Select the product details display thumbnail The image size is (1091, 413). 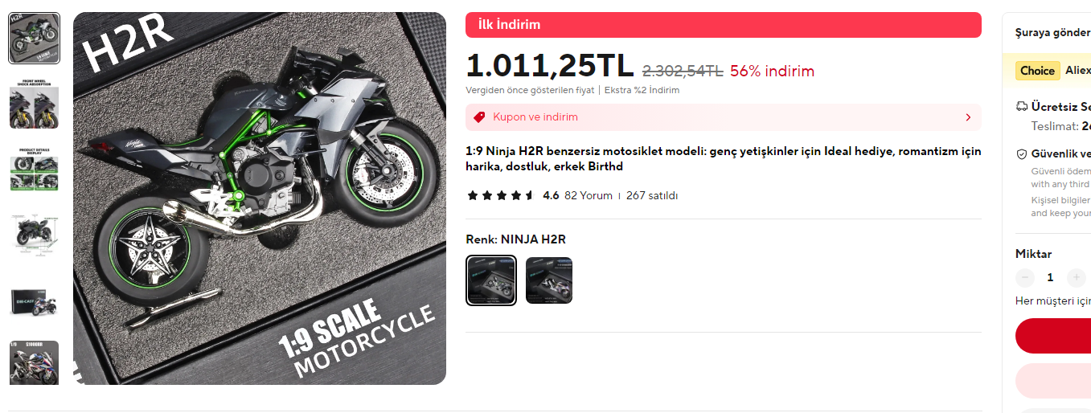point(34,170)
